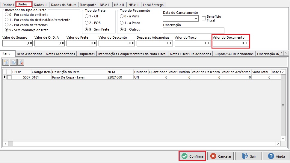290x163 pixels.
Task: Click the NCM column header
Action: (x=120, y=72)
